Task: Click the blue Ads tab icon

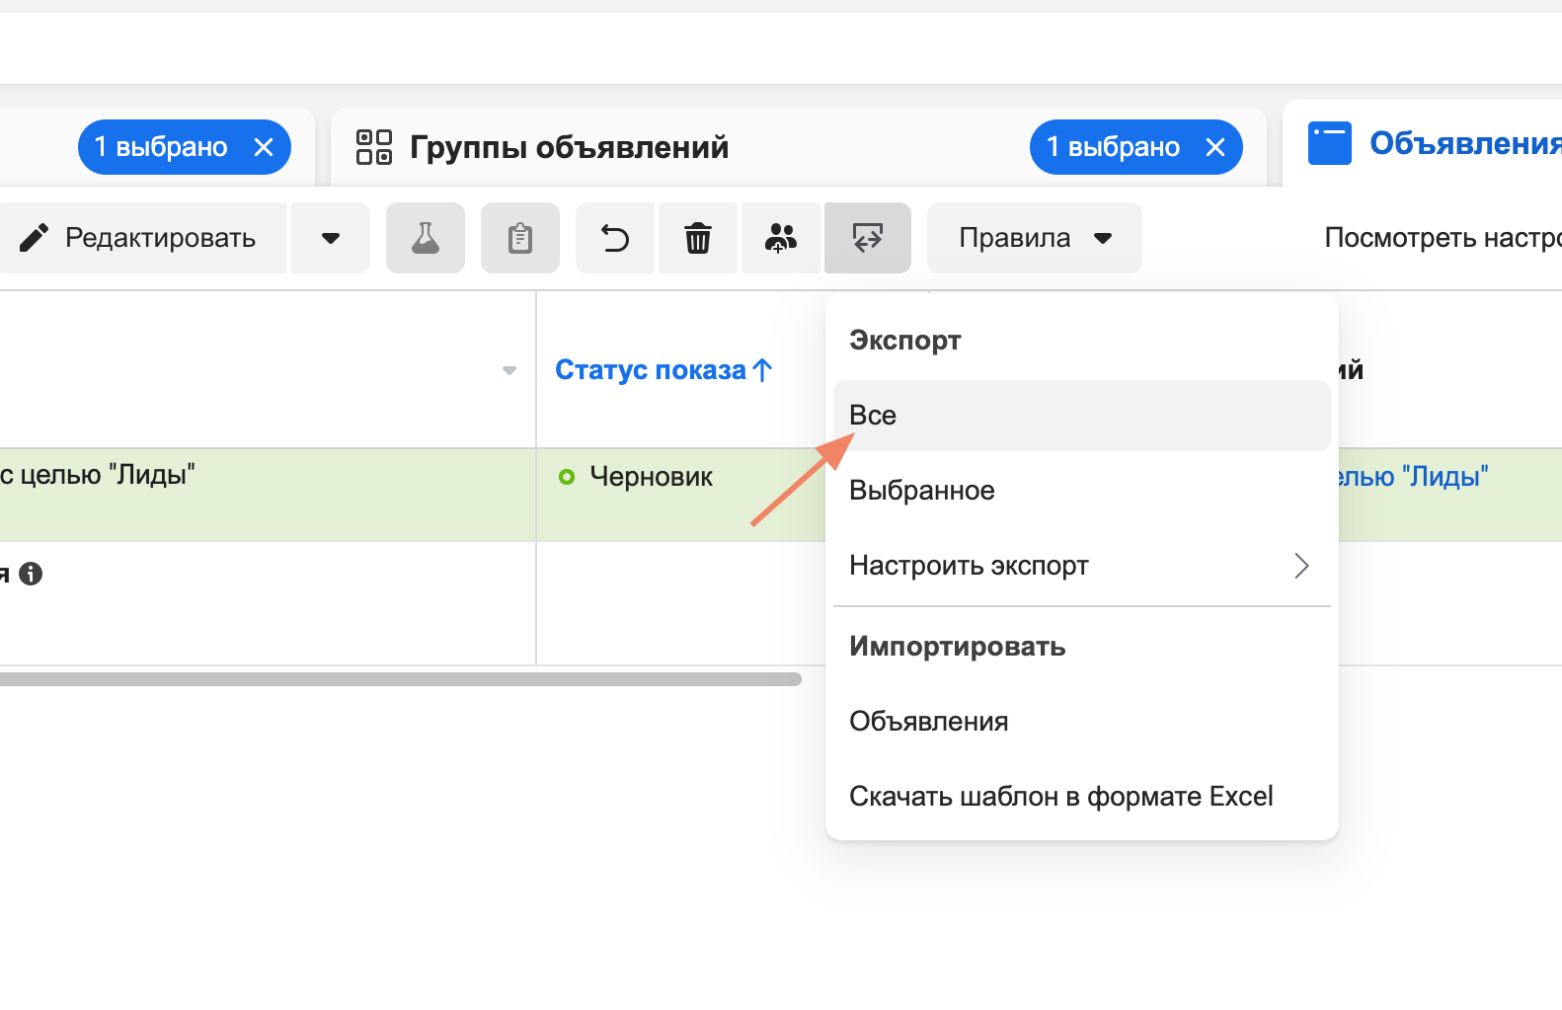Action: point(1330,143)
